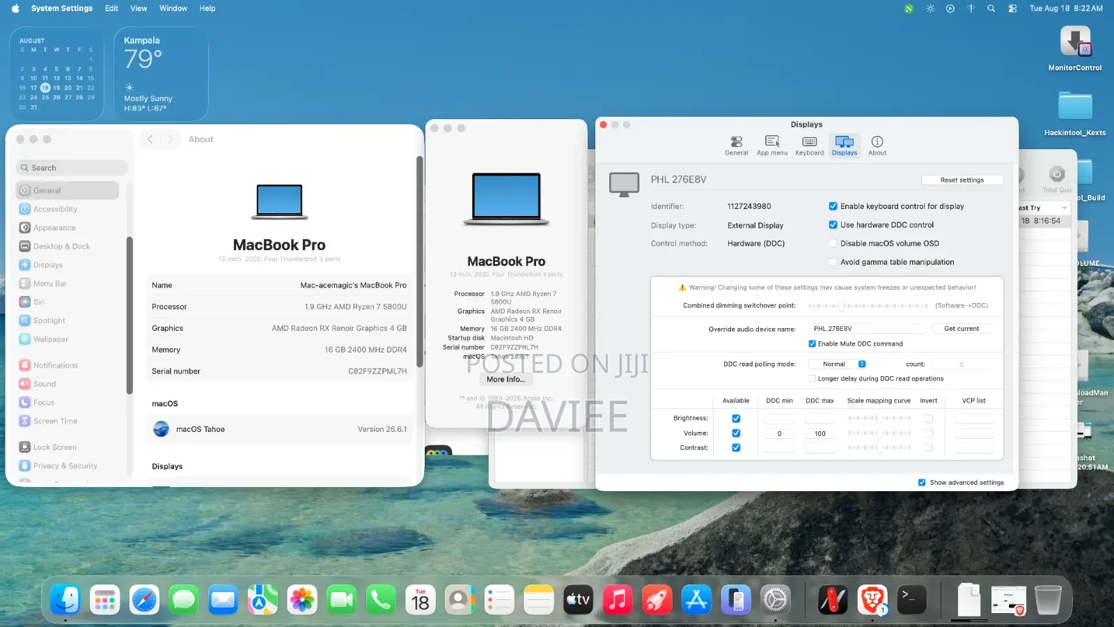Open the Mail app in the Dock
1114x627 pixels.
[x=223, y=600]
